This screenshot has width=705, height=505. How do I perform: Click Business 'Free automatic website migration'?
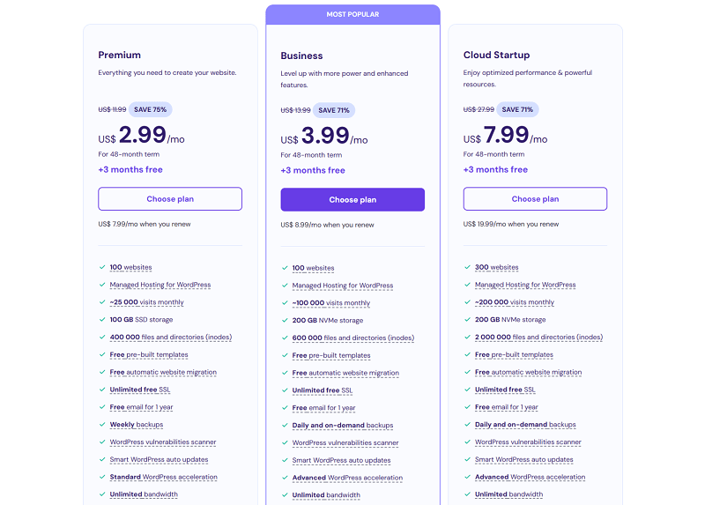(345, 373)
